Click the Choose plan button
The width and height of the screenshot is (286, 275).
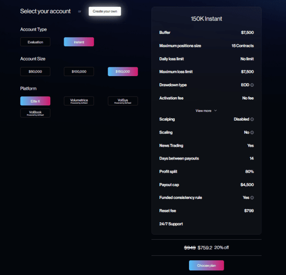point(206,265)
